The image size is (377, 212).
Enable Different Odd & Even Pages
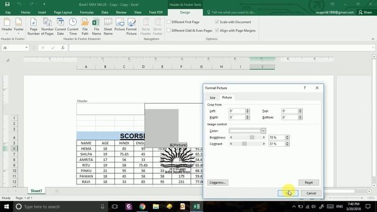[x=168, y=30]
